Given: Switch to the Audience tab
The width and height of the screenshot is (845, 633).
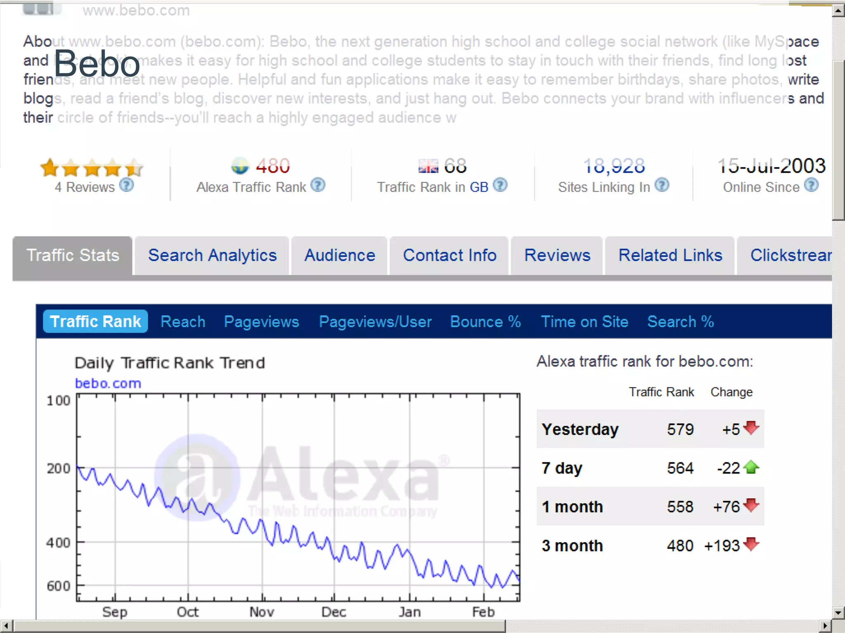Looking at the screenshot, I should tap(340, 256).
